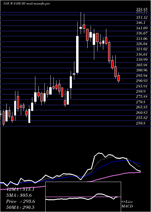Click the tallest white breakout candlestick
Screen dimensions: 151x212
click(x=77, y=54)
